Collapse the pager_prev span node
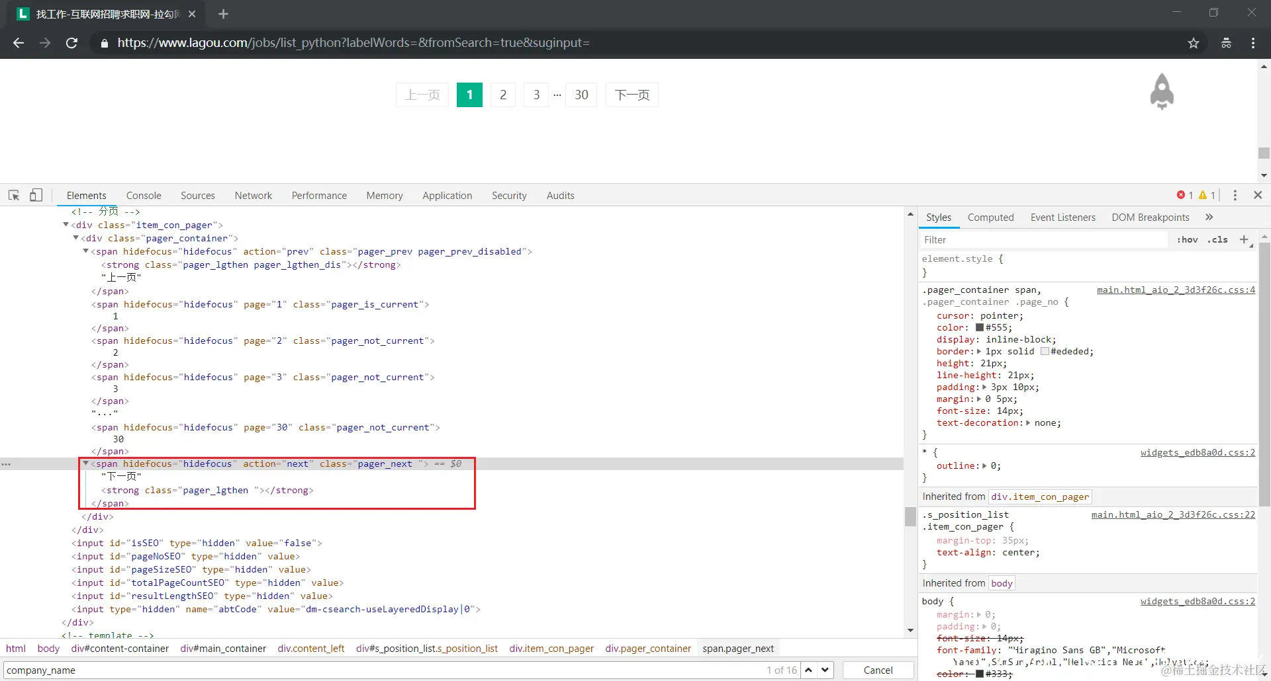 [x=86, y=251]
